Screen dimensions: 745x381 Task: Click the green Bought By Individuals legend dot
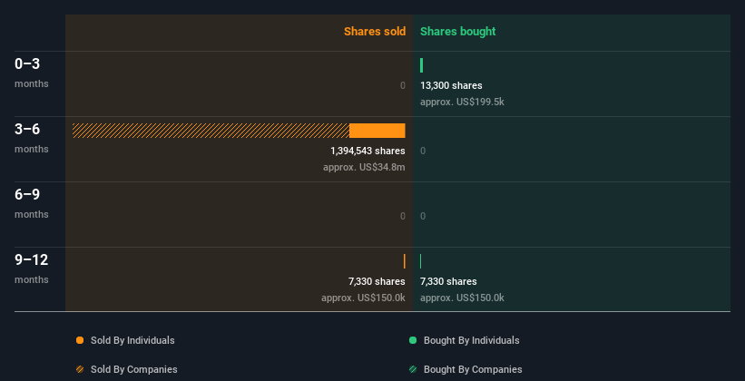(413, 340)
